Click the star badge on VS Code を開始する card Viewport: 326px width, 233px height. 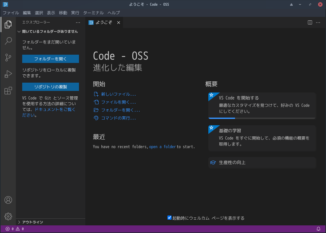tap(212, 95)
